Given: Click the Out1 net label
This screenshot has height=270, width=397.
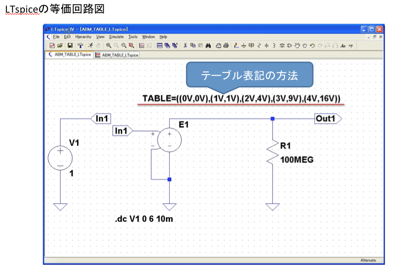Looking at the screenshot, I should (x=328, y=119).
